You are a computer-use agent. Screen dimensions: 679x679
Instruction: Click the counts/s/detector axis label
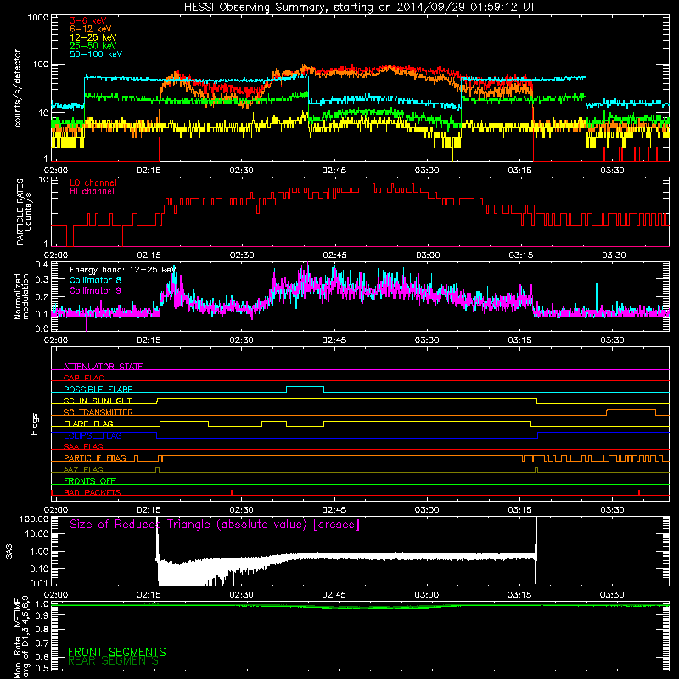[x=17, y=88]
